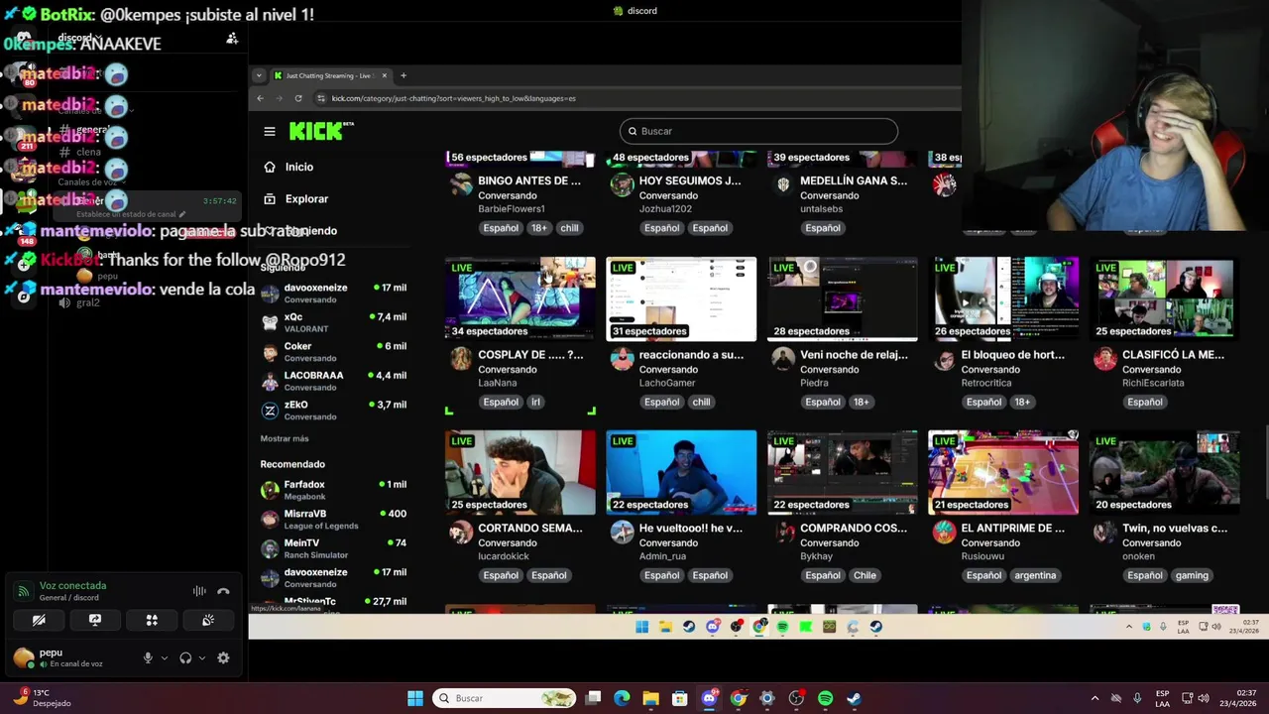Open Discord headphones options arrow
Screen dimensions: 1269x714
202,657
